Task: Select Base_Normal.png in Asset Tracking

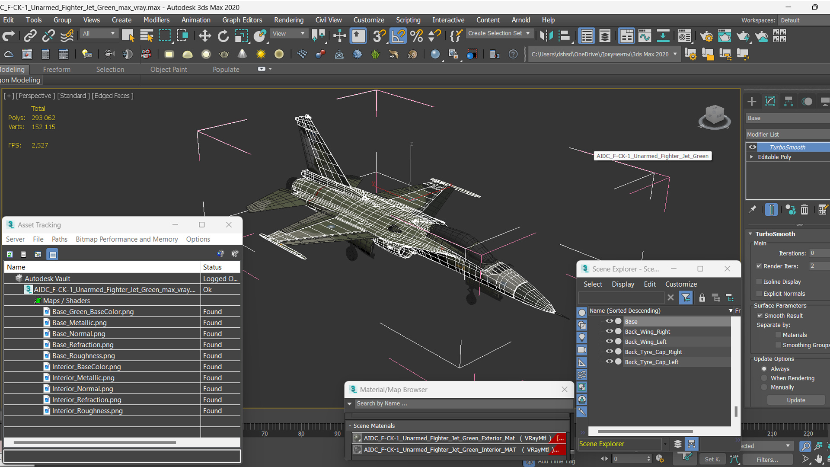Action: click(79, 333)
